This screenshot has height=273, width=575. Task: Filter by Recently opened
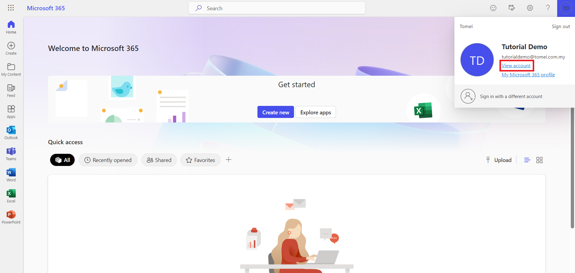tap(108, 160)
